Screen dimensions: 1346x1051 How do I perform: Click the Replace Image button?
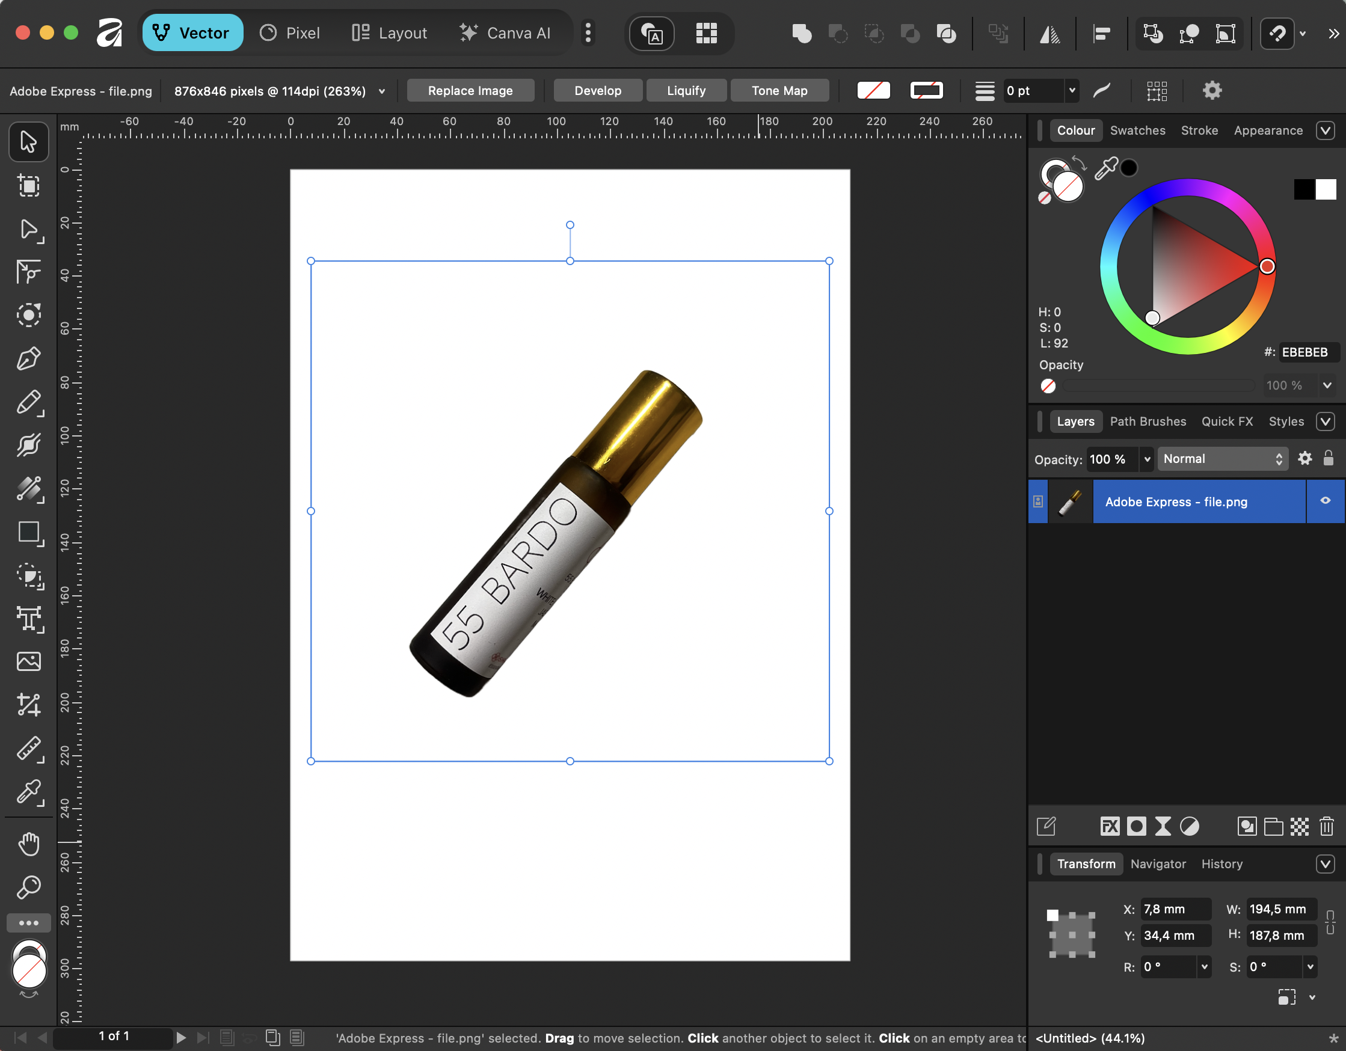[x=470, y=90]
